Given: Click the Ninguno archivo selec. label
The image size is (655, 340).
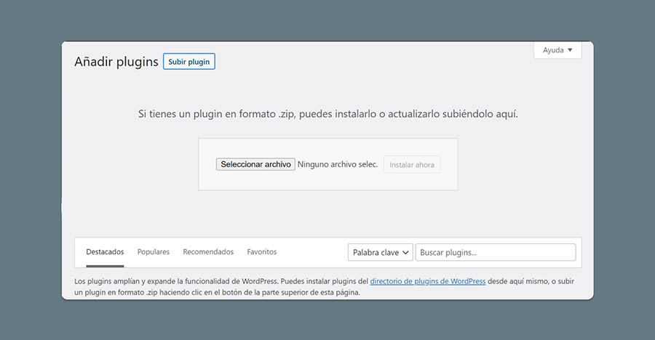Looking at the screenshot, I should point(338,165).
